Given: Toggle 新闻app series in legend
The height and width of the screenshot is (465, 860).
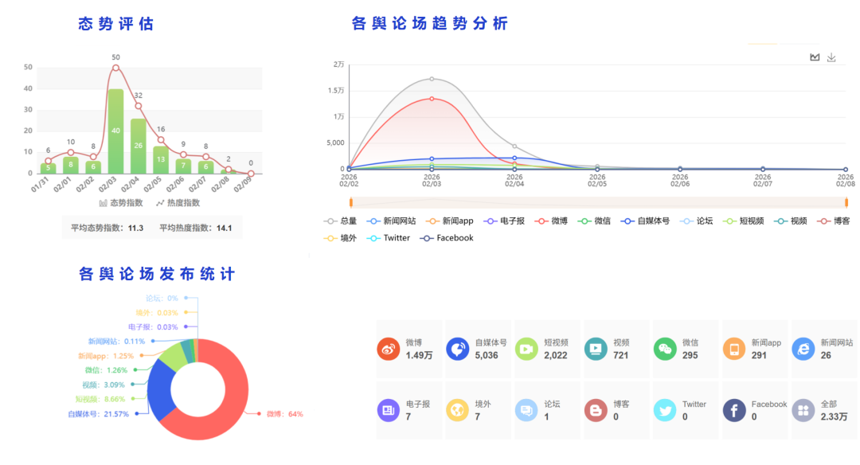Looking at the screenshot, I should tap(450, 221).
